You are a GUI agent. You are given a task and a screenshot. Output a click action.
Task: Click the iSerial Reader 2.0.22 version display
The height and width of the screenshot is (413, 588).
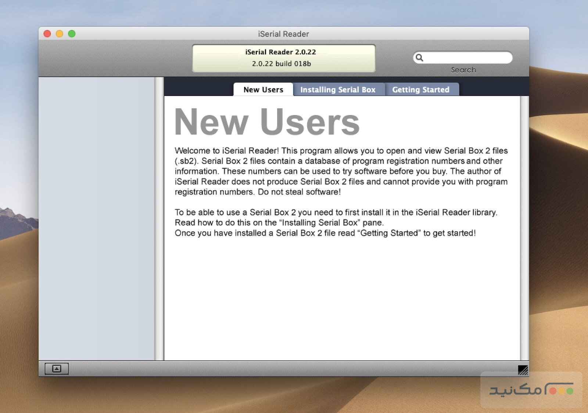tap(281, 52)
